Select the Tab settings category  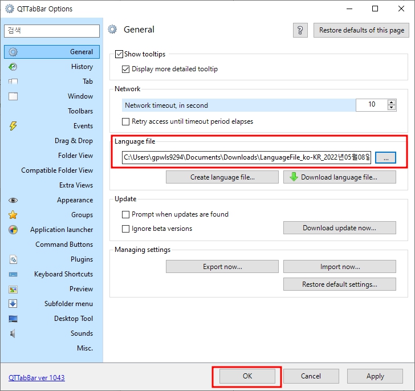coord(52,82)
